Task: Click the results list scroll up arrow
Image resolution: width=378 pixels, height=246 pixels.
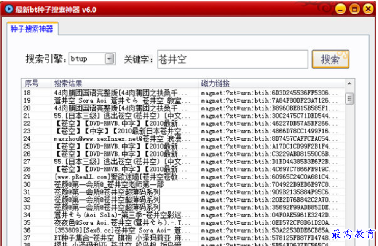Action: tap(349, 84)
